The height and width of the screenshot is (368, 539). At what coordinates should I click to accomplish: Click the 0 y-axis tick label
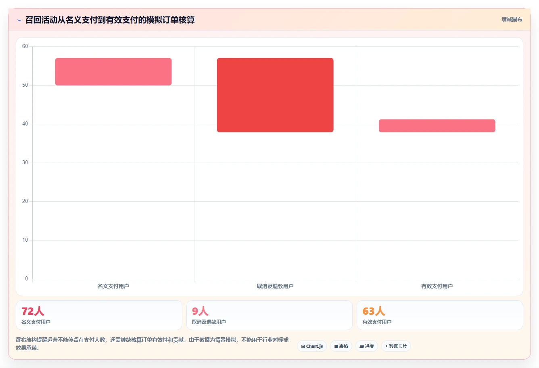(x=27, y=279)
